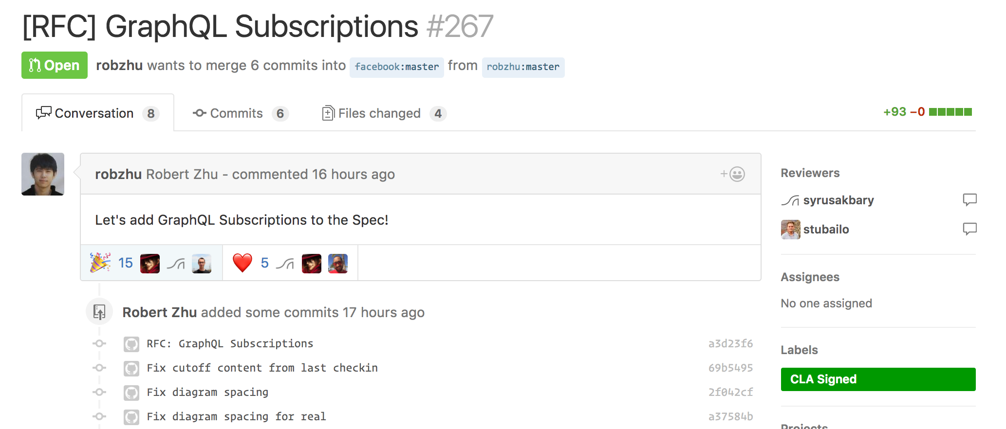Click the commit icon beside 'Fix diagram spacing'
1006x429 pixels.
[x=99, y=392]
